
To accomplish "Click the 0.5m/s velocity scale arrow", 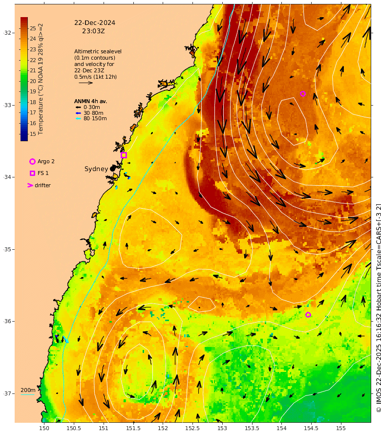I will pyautogui.click(x=85, y=83).
